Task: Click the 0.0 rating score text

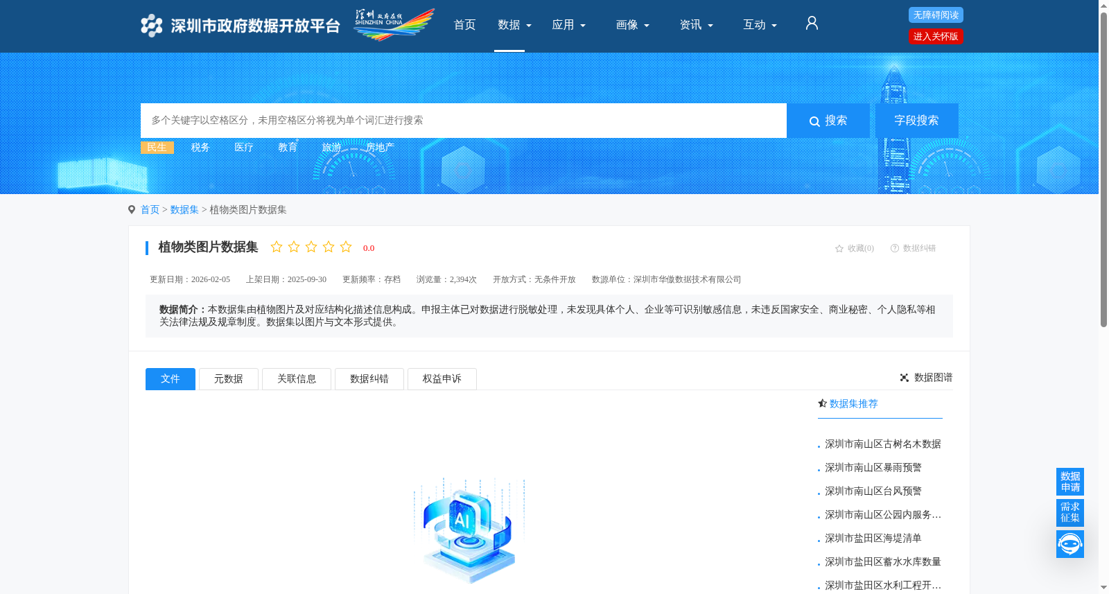Action: pyautogui.click(x=369, y=248)
